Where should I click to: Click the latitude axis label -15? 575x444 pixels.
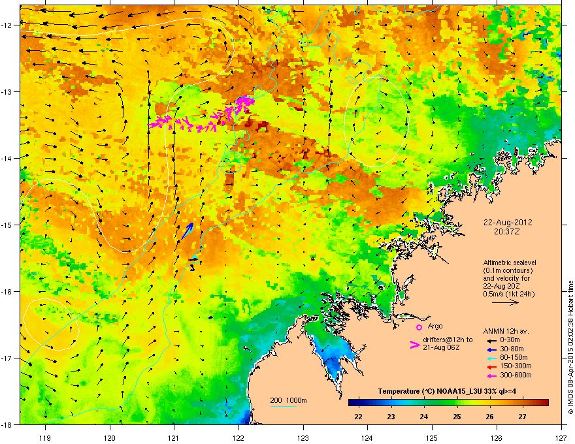pos(7,225)
